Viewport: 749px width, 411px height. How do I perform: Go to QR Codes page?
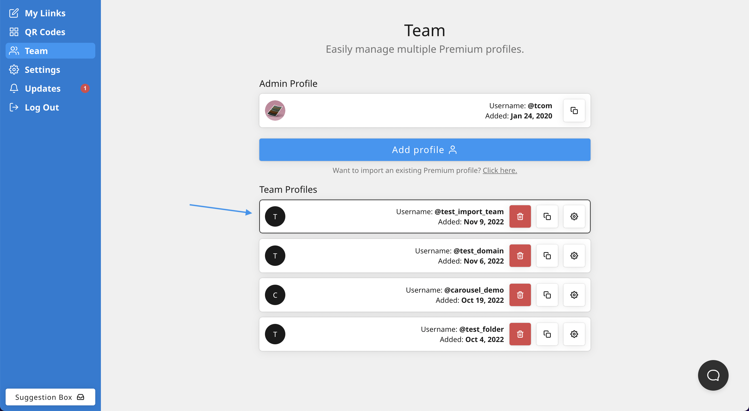coord(45,32)
